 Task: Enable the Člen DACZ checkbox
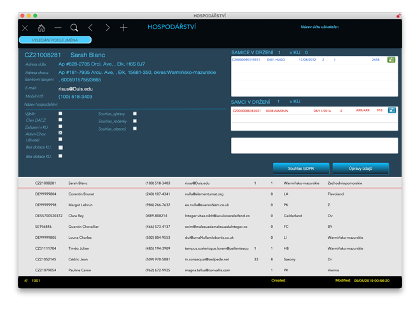(60, 120)
